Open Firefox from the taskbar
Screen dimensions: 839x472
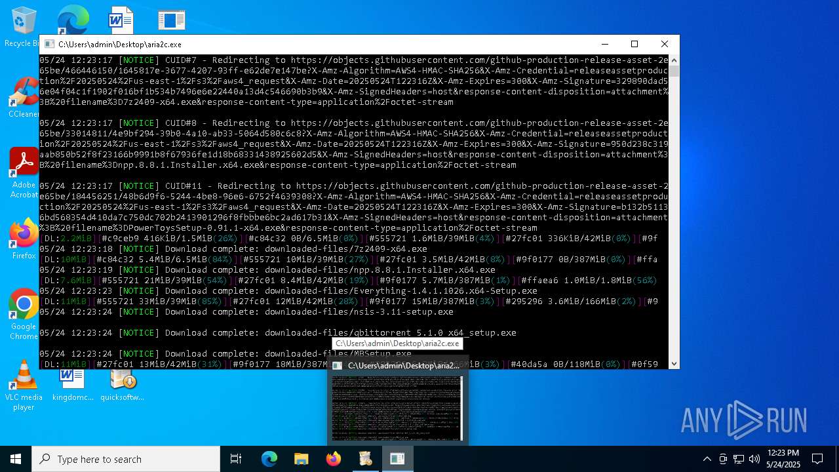click(333, 459)
